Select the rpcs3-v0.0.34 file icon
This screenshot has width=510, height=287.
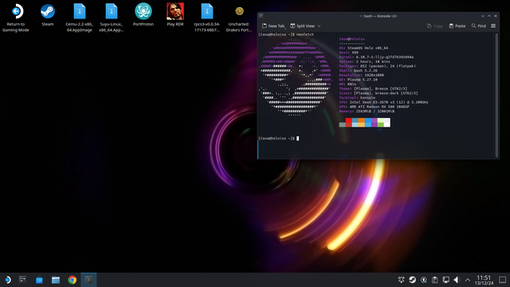[207, 18]
